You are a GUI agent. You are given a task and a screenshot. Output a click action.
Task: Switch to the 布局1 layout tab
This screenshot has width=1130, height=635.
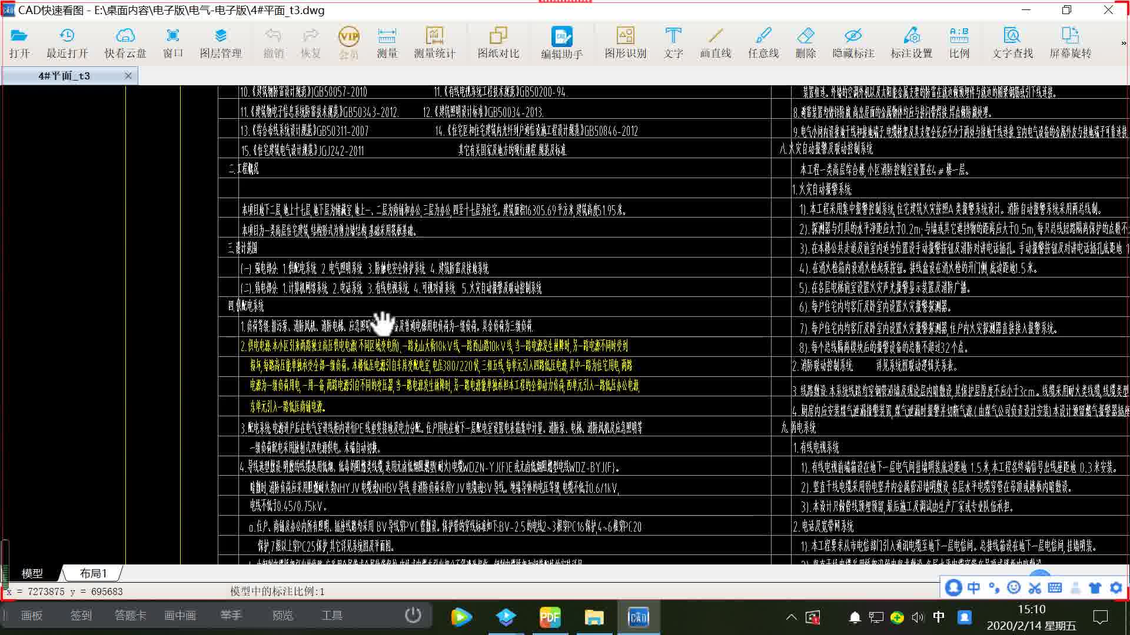click(93, 573)
